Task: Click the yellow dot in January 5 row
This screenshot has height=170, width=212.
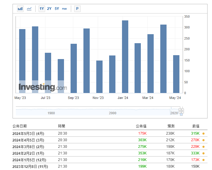Action: pyautogui.click(x=203, y=160)
